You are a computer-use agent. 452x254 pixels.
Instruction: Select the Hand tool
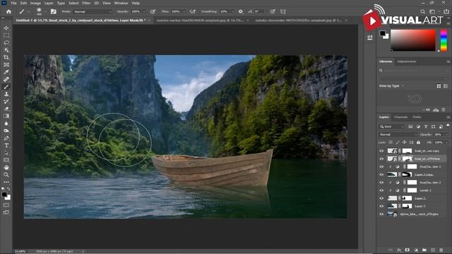[6, 168]
